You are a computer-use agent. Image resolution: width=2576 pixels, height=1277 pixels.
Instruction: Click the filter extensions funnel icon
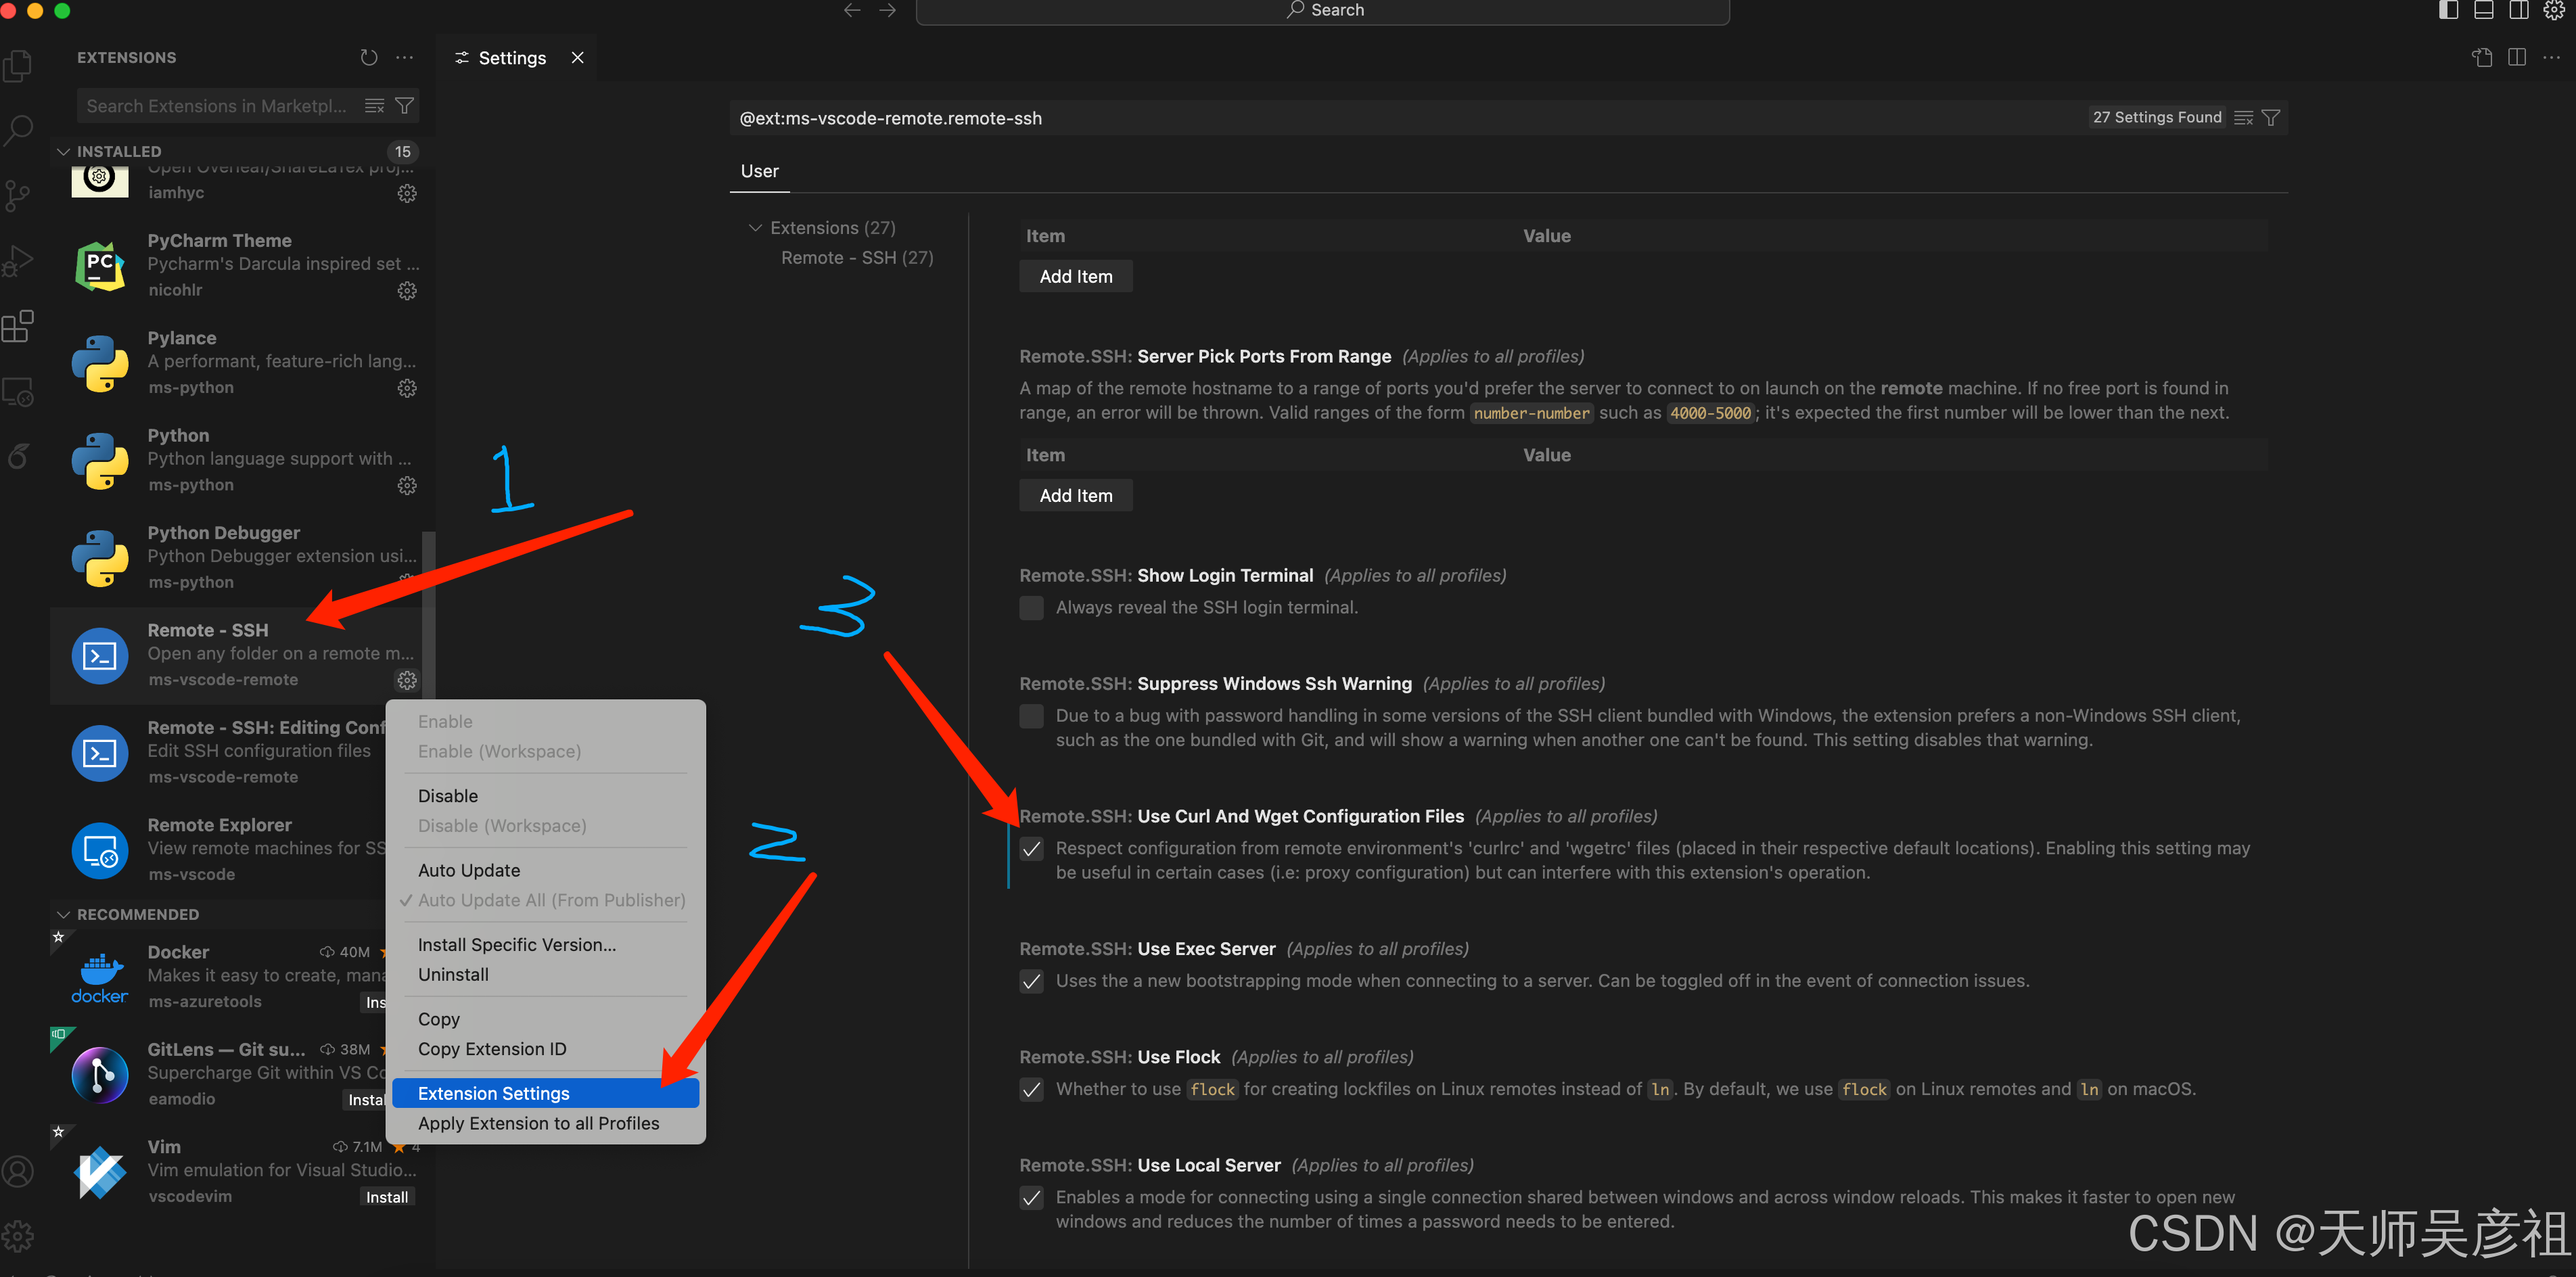tap(404, 106)
